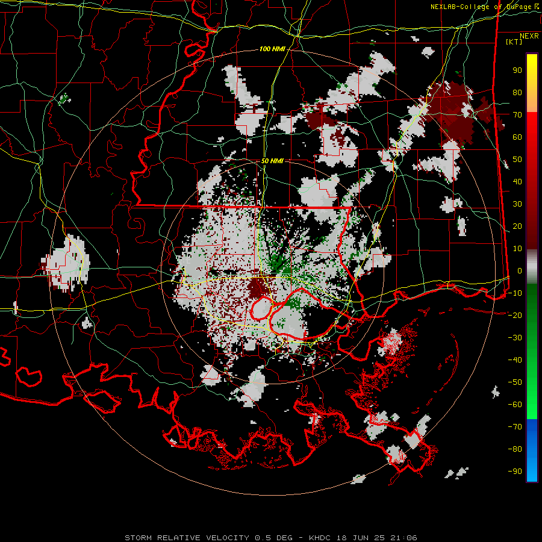Click the 20 value on velocity scale
Image resolution: width=542 pixels, height=542 pixels.
517,226
